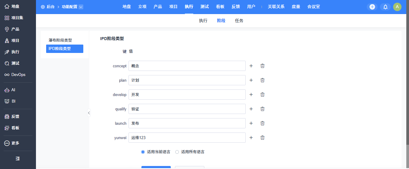Viewport: 409px width, 169px height.
Task: Click the launch value field 发布
Action: point(187,123)
